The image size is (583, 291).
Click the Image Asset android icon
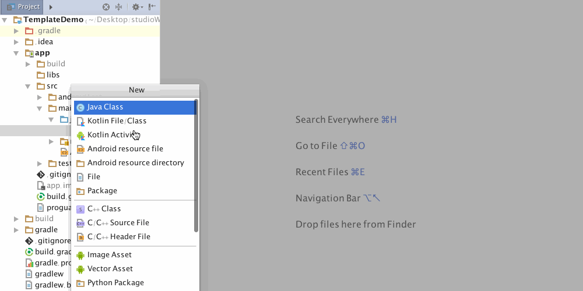coord(80,255)
